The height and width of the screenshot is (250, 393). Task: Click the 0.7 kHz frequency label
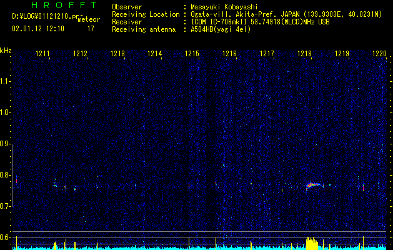pyautogui.click(x=5, y=206)
